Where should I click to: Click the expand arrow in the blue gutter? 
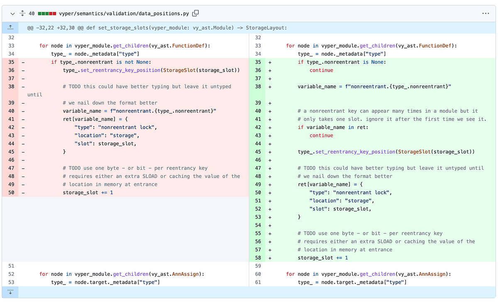pos(10,27)
